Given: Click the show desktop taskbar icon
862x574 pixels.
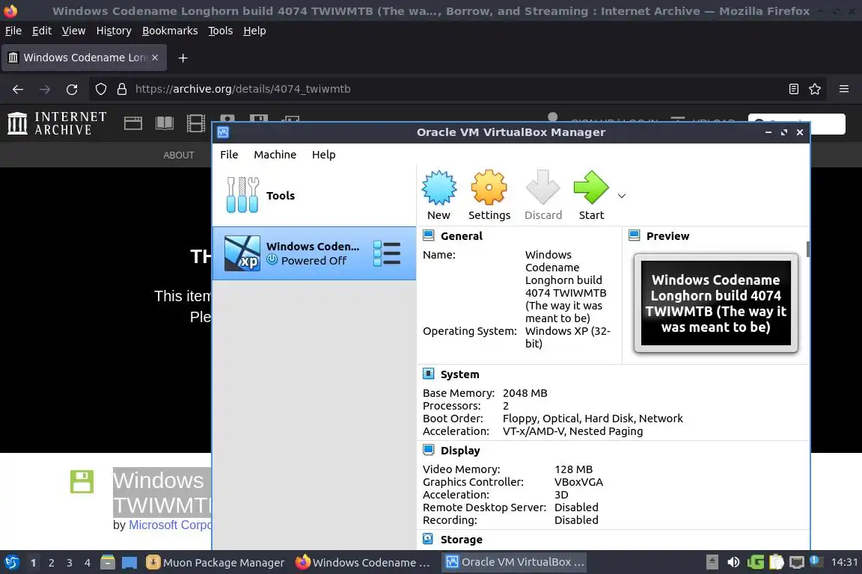Looking at the screenshot, I should [x=129, y=563].
